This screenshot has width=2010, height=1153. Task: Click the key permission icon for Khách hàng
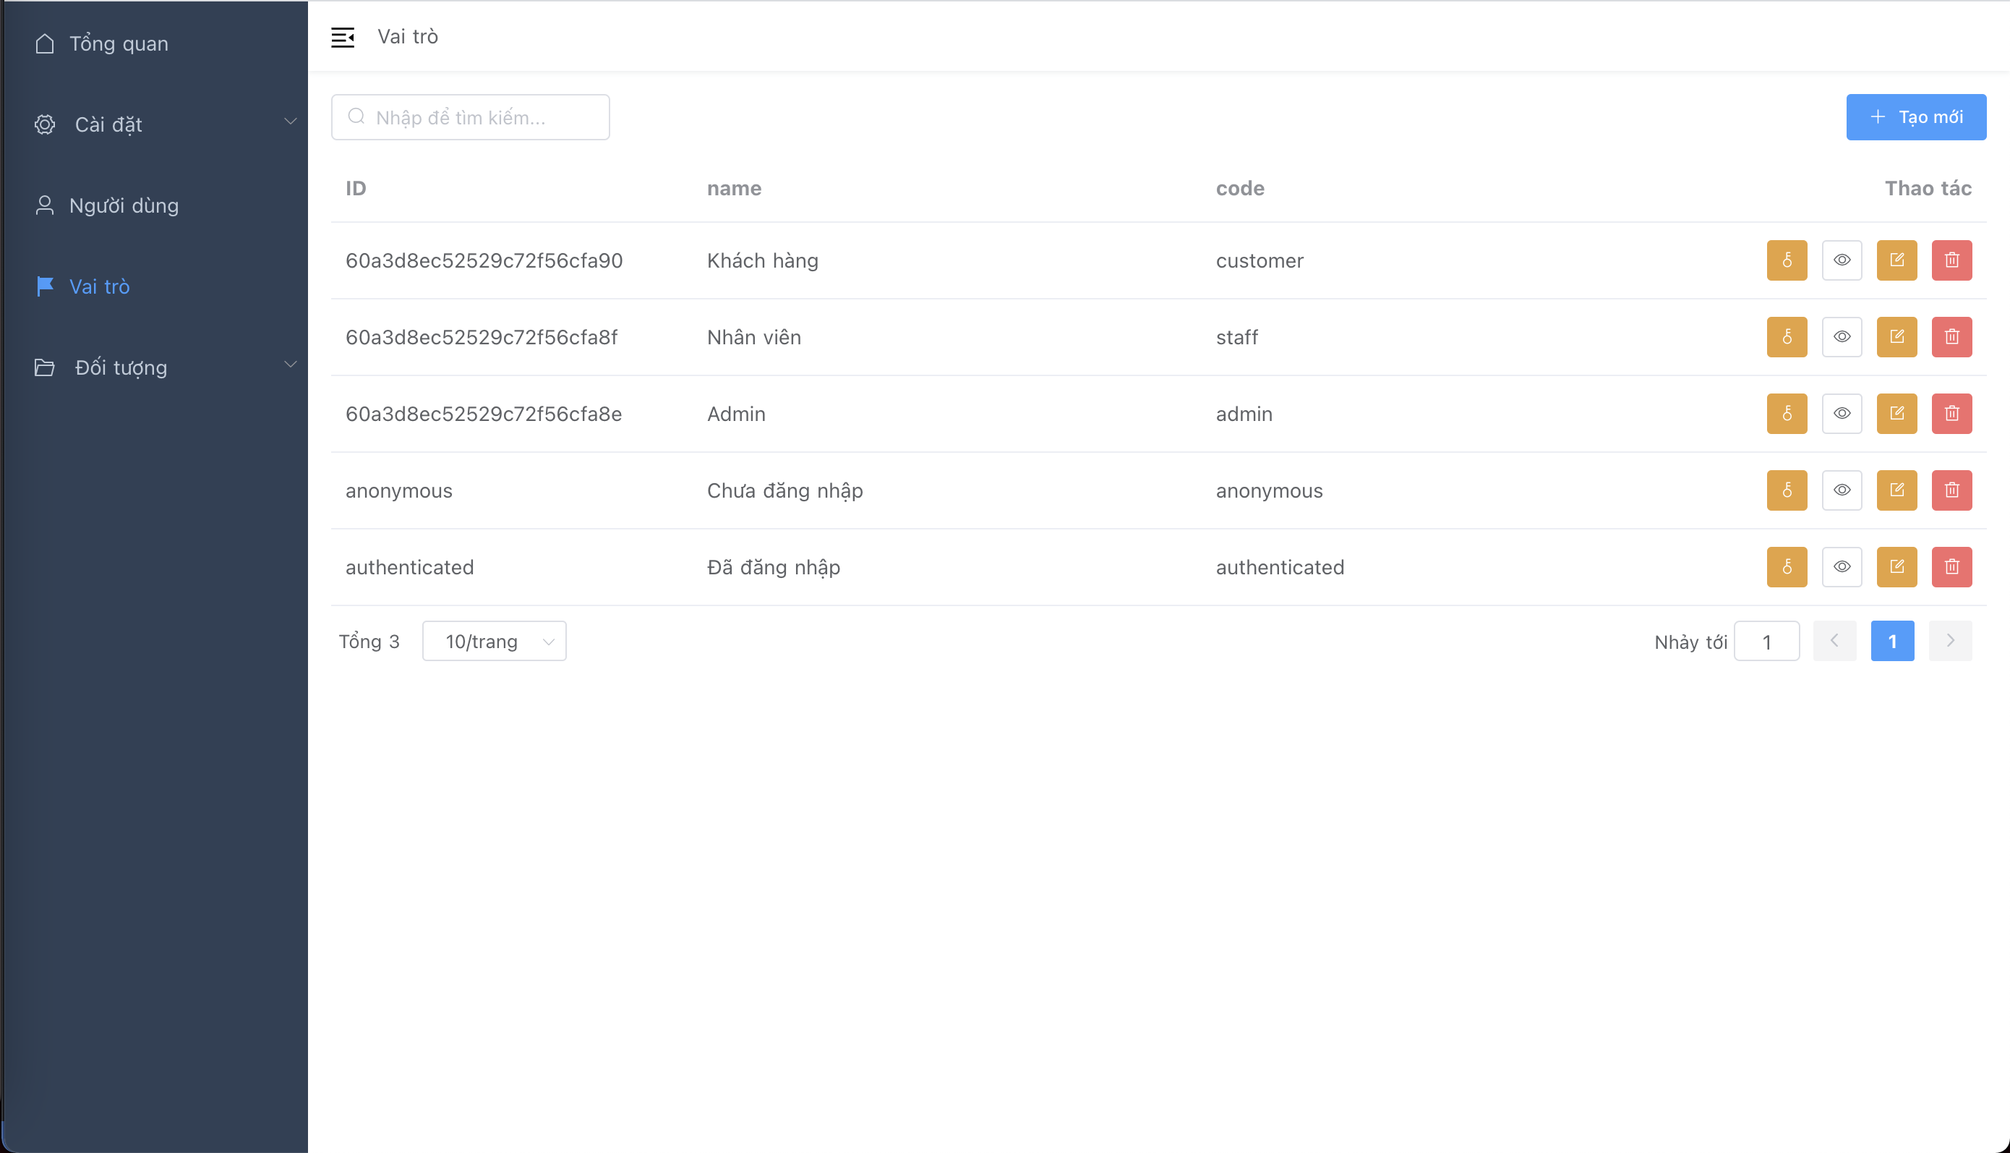(x=1786, y=260)
